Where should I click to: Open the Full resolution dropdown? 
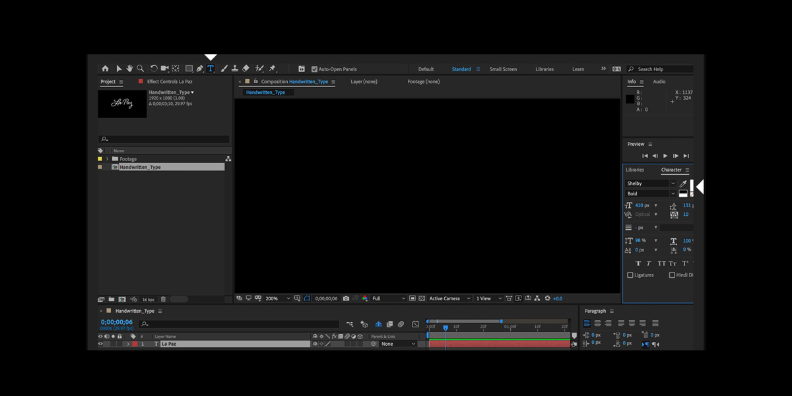(389, 298)
